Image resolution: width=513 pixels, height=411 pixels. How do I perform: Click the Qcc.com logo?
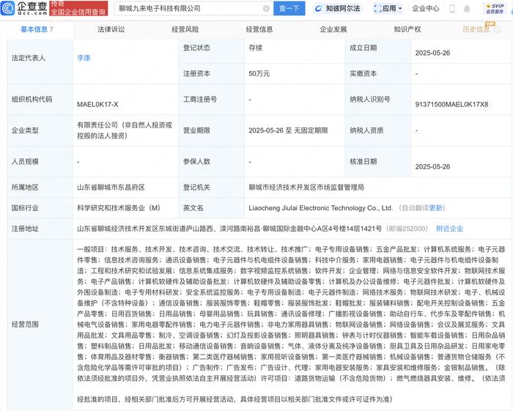24,8
